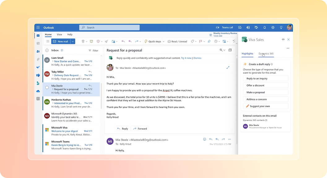Click the Make a proposal button
The width and height of the screenshot is (327, 178).
pyautogui.click(x=265, y=92)
